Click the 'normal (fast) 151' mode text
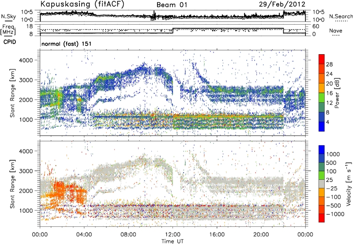This screenshot has height=244, width=353. (x=67, y=44)
